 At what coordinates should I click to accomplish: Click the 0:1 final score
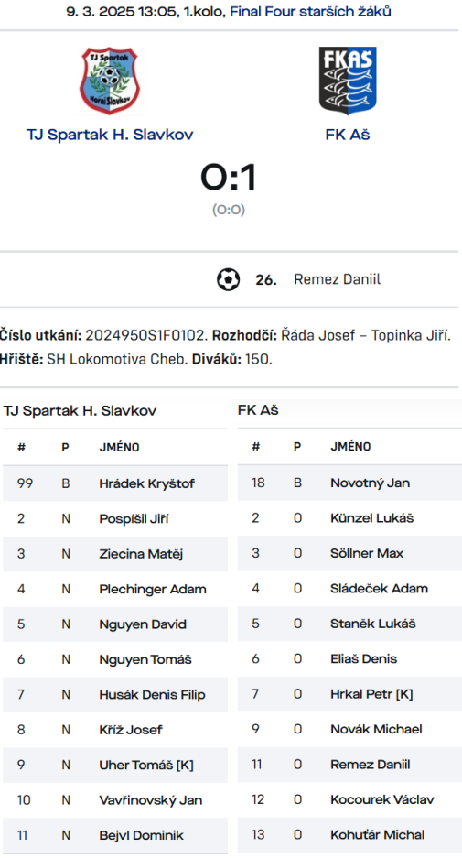coord(229,177)
